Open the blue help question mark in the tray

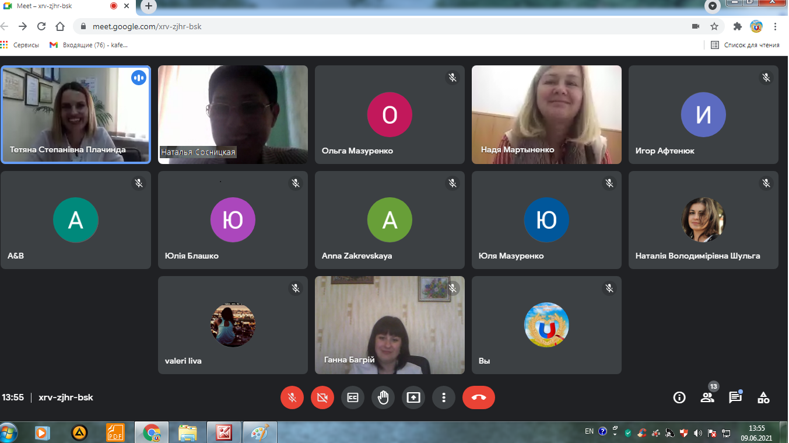pos(603,432)
